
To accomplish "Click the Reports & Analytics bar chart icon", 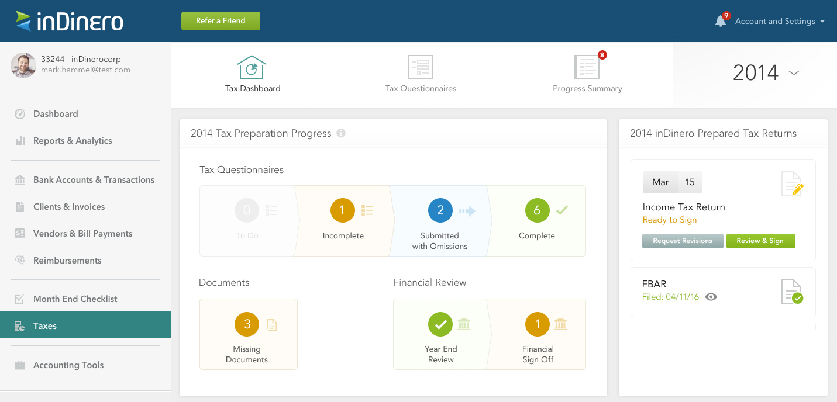I will (x=20, y=141).
